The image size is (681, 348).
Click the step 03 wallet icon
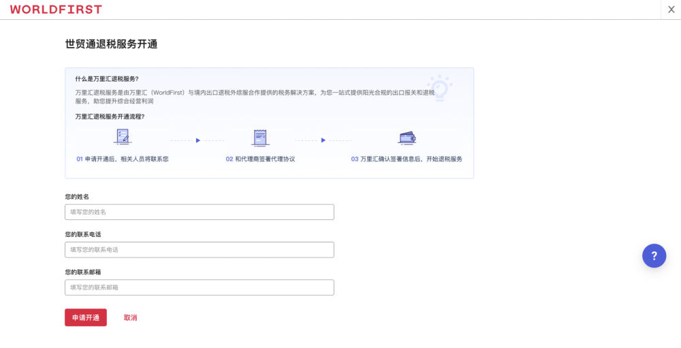point(407,138)
